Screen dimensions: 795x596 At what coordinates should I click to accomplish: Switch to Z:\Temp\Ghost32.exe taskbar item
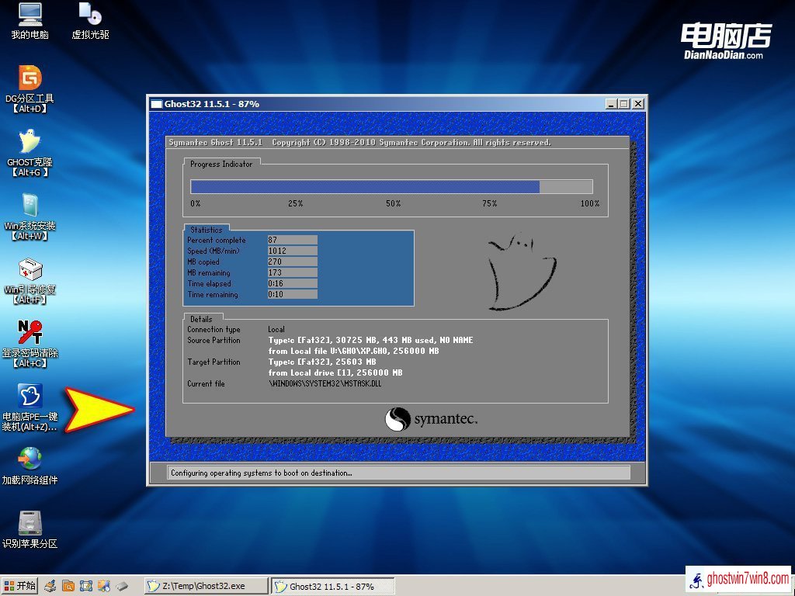pyautogui.click(x=206, y=586)
